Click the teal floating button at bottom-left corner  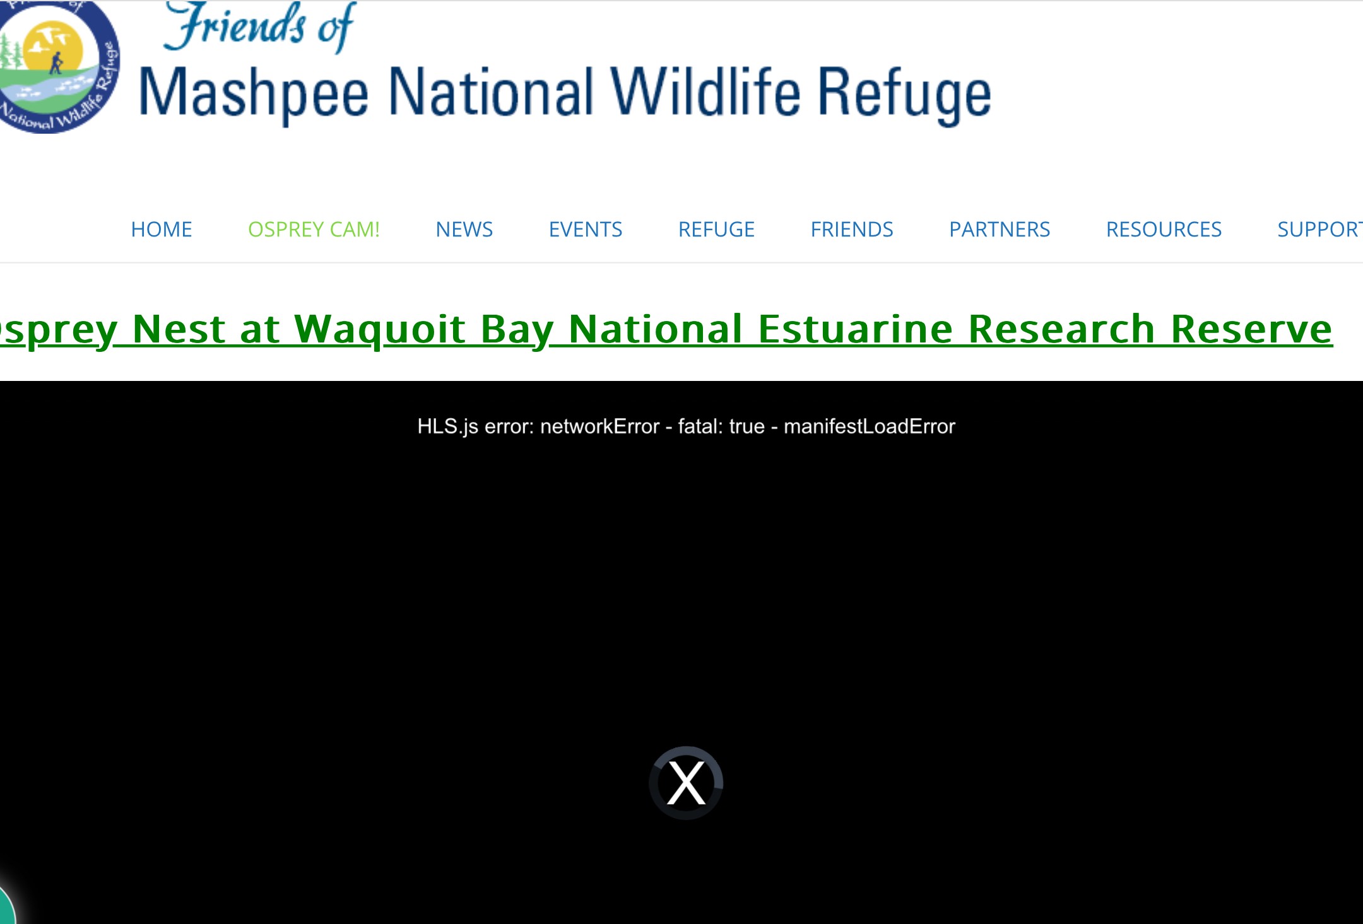(x=6, y=905)
